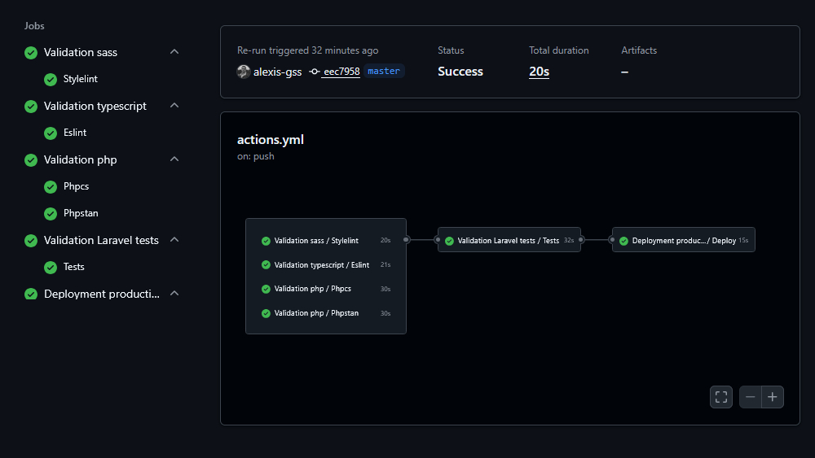
Task: Click the "on: push" trigger text
Action: [x=255, y=156]
